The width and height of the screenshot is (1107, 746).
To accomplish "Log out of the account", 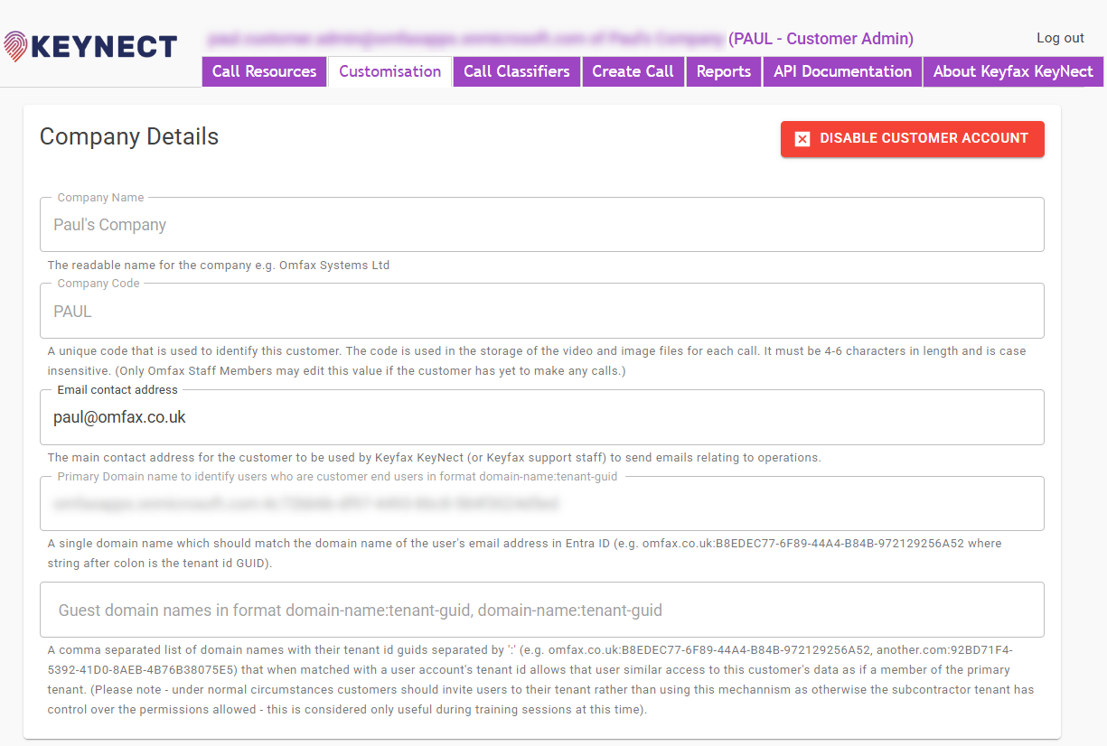I will tap(1060, 38).
